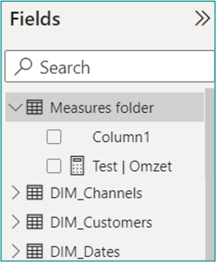Click the Fields pane title

(35, 19)
